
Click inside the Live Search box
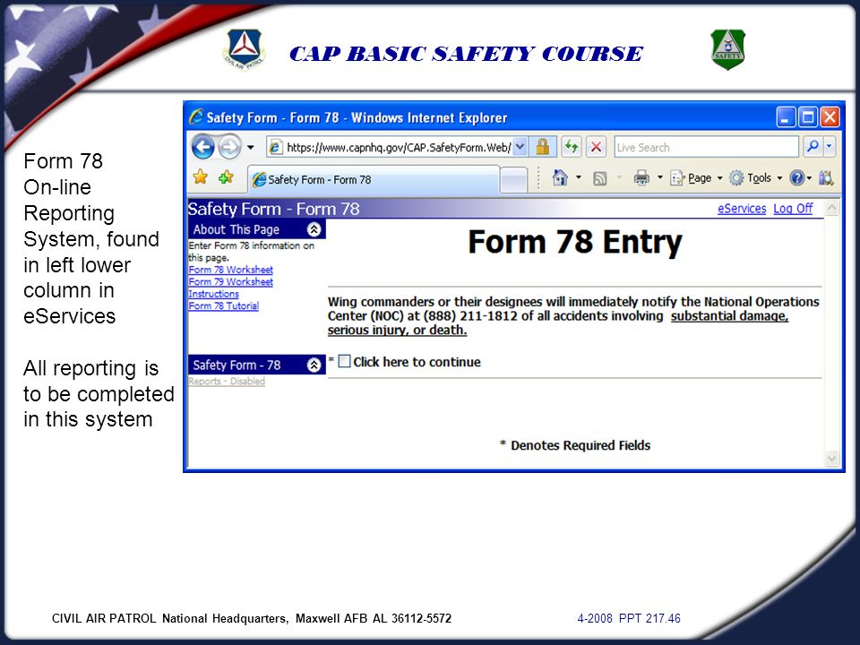point(706,147)
